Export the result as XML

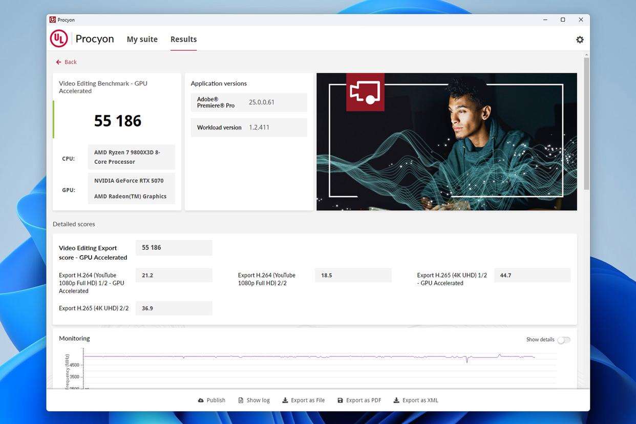click(x=416, y=400)
